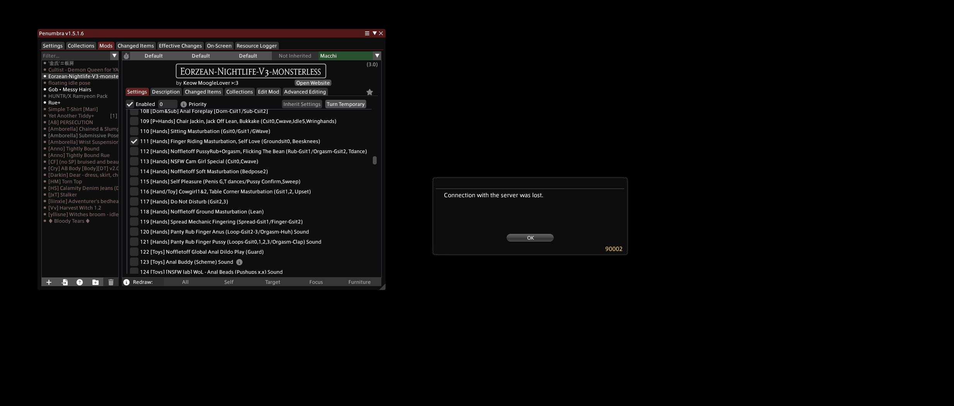Switch to the Effective Changes tab
This screenshot has height=406, width=954.
click(x=180, y=46)
